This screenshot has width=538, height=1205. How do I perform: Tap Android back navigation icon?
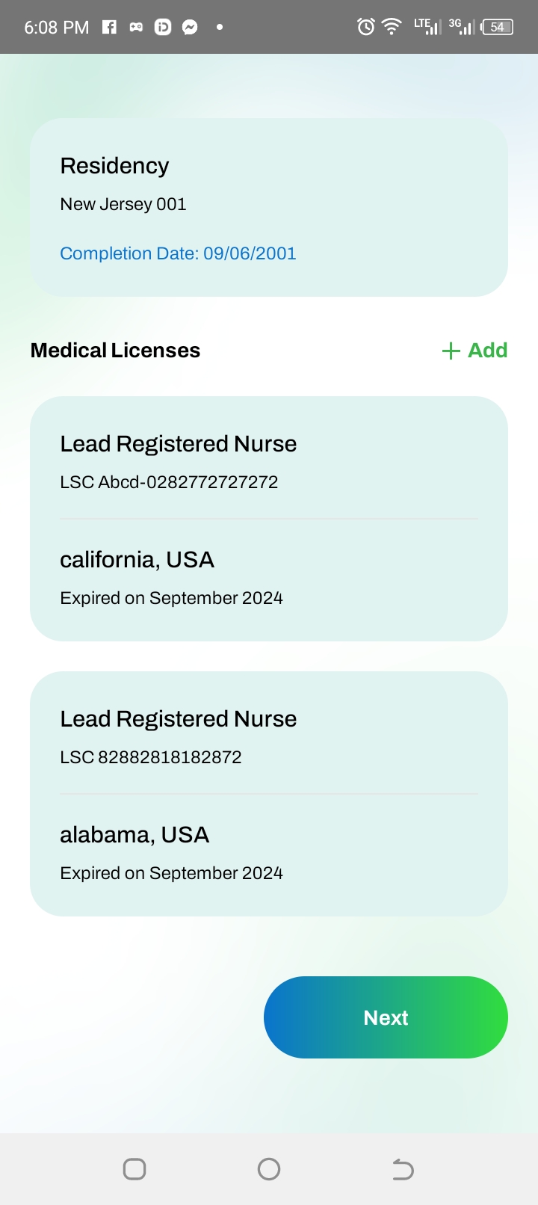(403, 1169)
